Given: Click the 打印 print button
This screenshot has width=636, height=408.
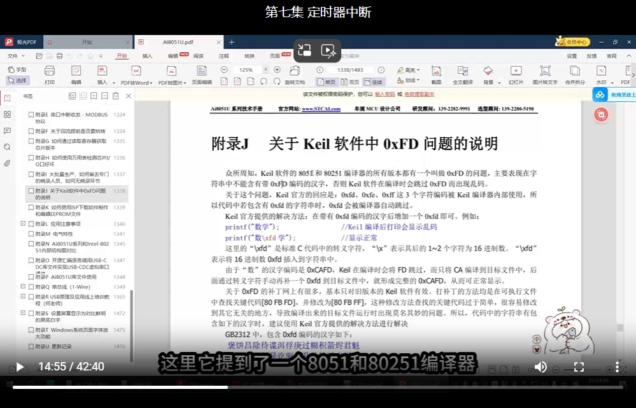Looking at the screenshot, I should tap(50, 75).
